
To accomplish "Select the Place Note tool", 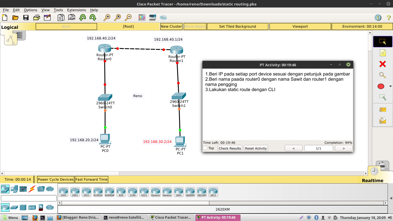I will pyautogui.click(x=382, y=53).
